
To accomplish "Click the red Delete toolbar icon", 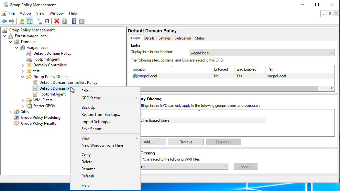I will tap(57, 21).
